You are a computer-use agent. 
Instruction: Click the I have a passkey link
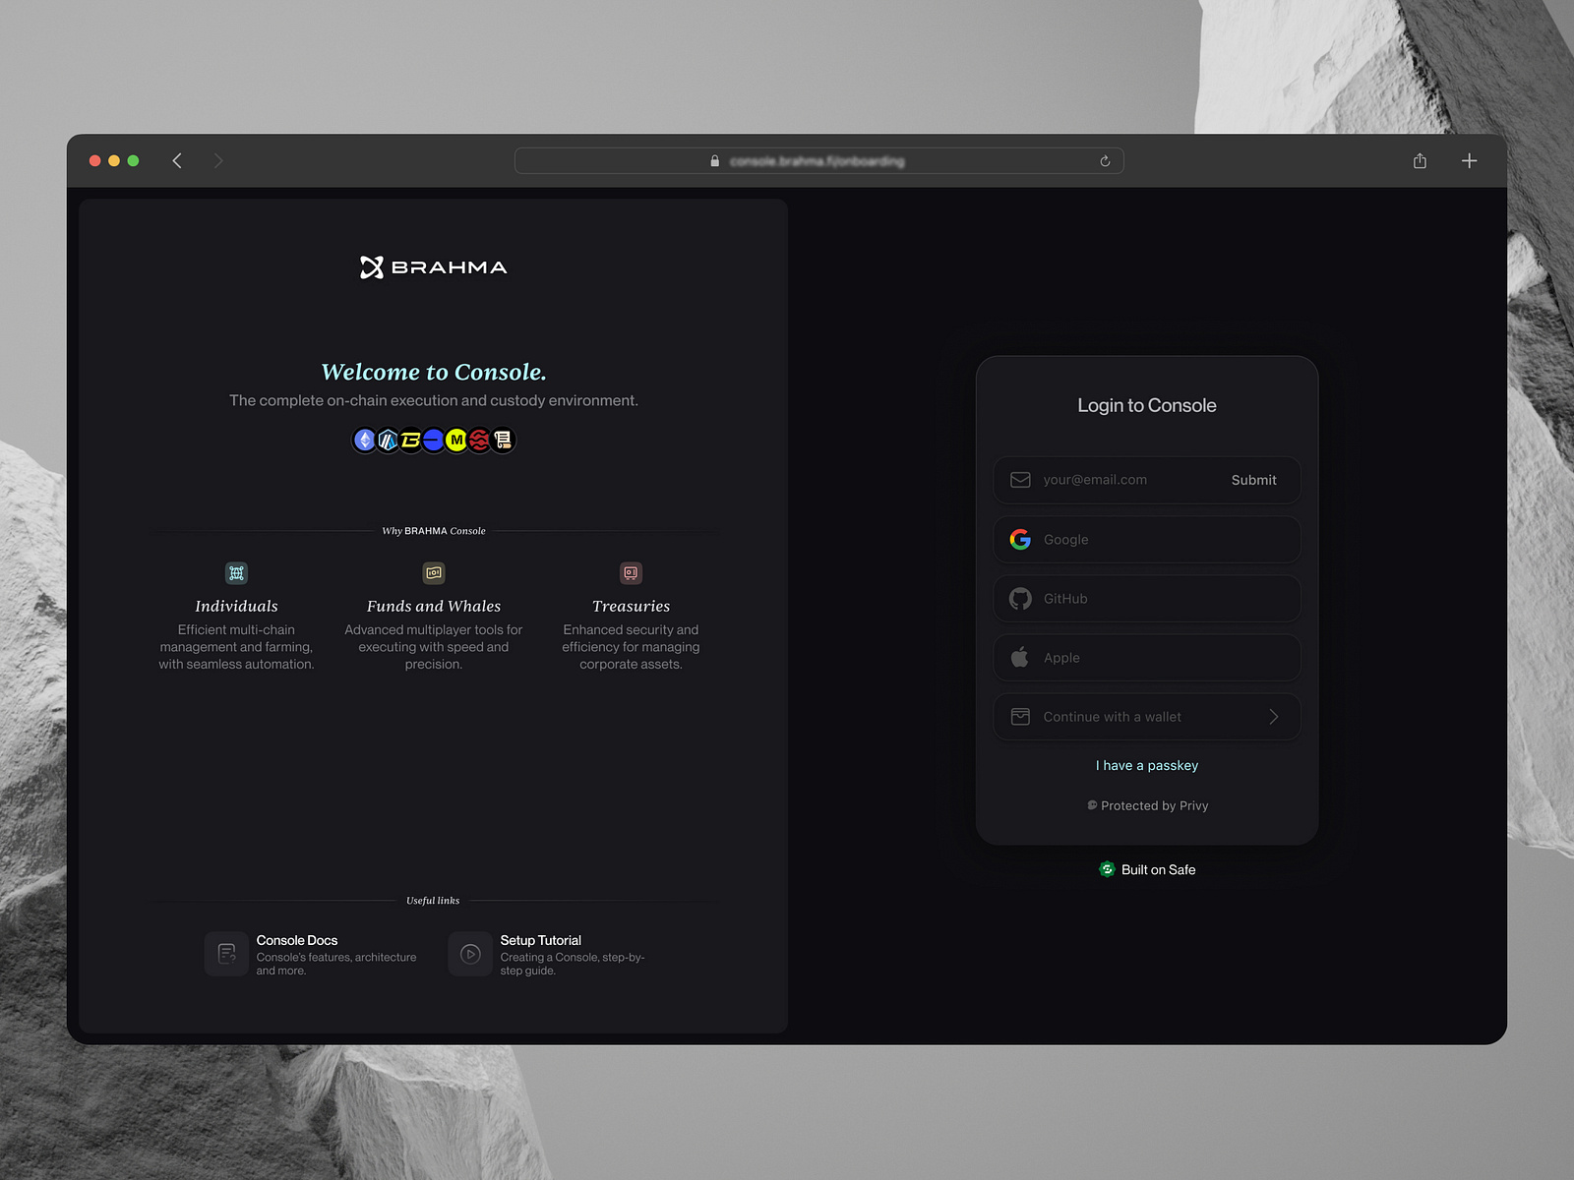point(1146,765)
